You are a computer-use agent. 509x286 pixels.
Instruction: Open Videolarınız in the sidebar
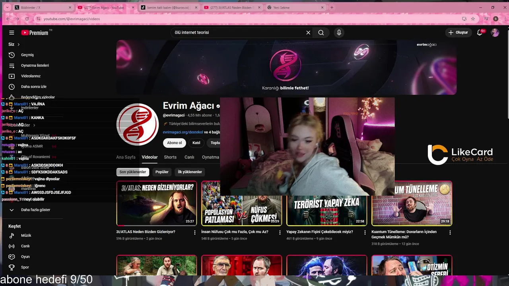click(x=31, y=76)
